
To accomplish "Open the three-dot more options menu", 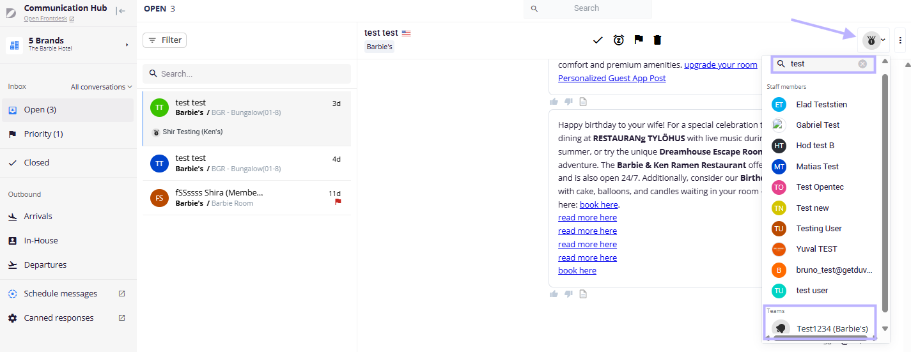I will (x=900, y=40).
